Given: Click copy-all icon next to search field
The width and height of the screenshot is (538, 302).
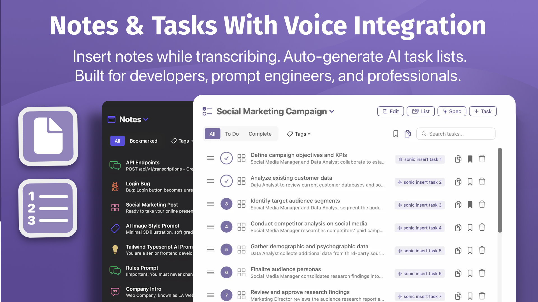Looking at the screenshot, I should 408,134.
